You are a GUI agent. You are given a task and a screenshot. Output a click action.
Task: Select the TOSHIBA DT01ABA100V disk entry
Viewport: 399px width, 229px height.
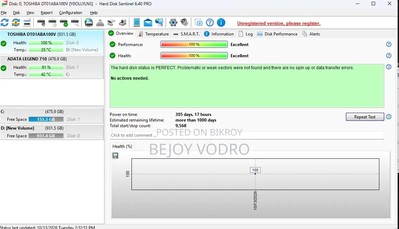point(52,42)
